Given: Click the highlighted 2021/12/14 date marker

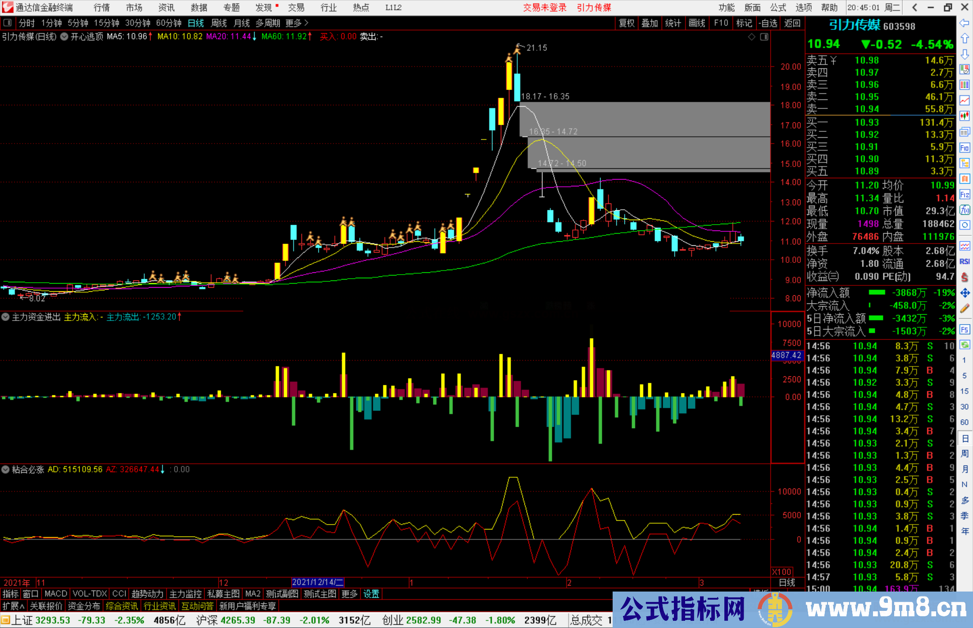Looking at the screenshot, I should 318,582.
